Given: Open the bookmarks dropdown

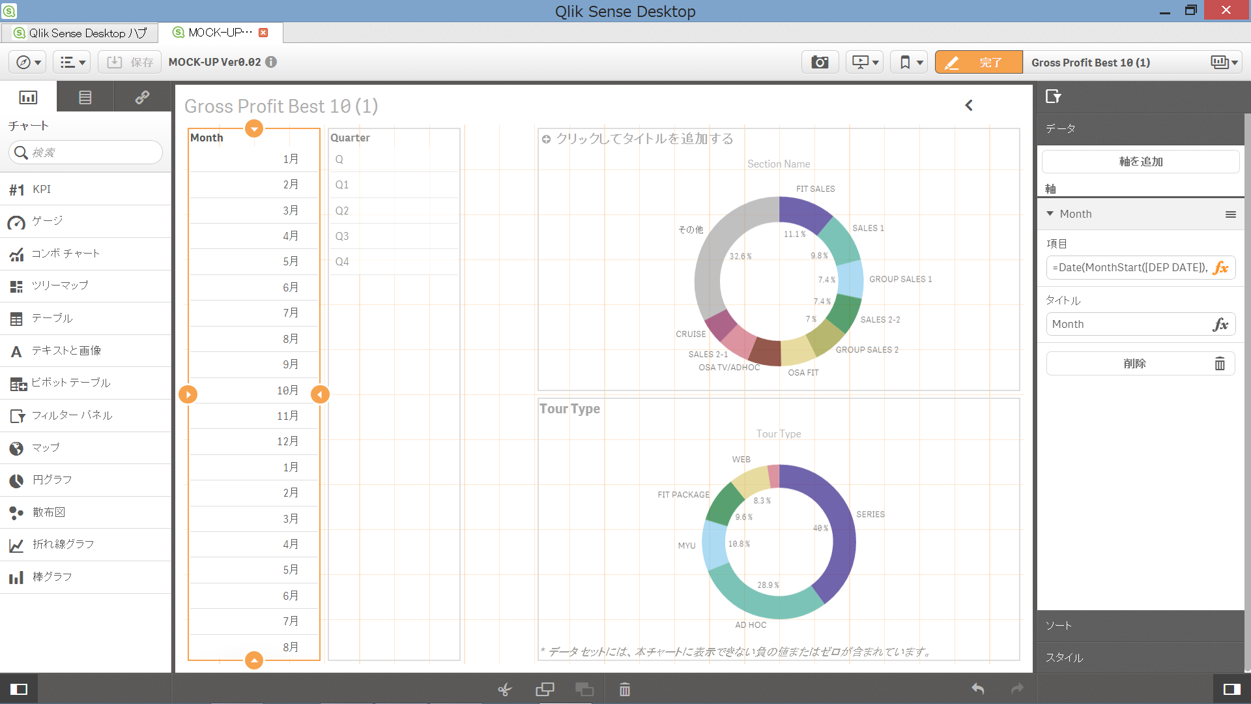Looking at the screenshot, I should (x=910, y=63).
